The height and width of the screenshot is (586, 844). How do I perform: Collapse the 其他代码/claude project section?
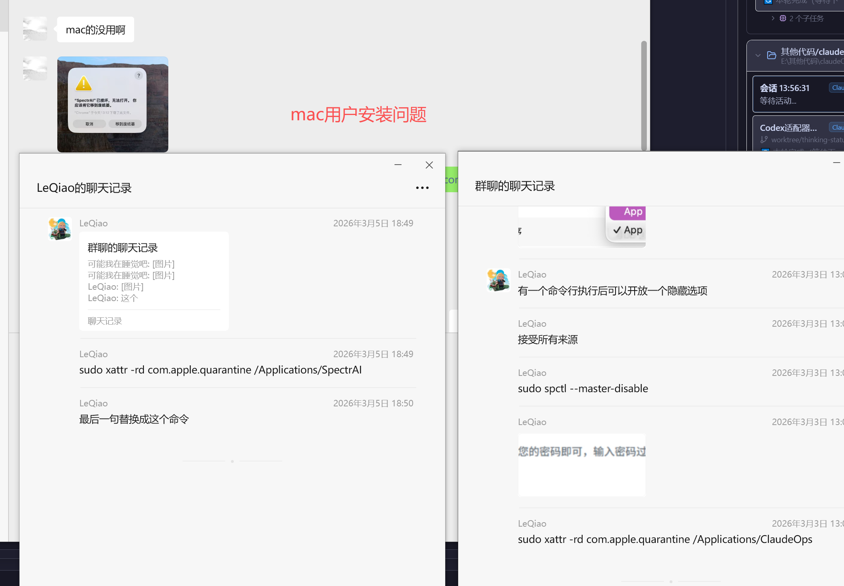click(757, 56)
